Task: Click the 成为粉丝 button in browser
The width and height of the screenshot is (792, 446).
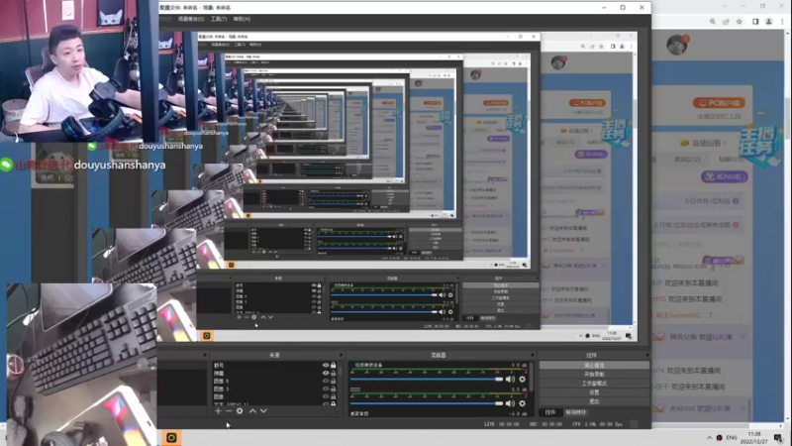Action: pyautogui.click(x=725, y=176)
